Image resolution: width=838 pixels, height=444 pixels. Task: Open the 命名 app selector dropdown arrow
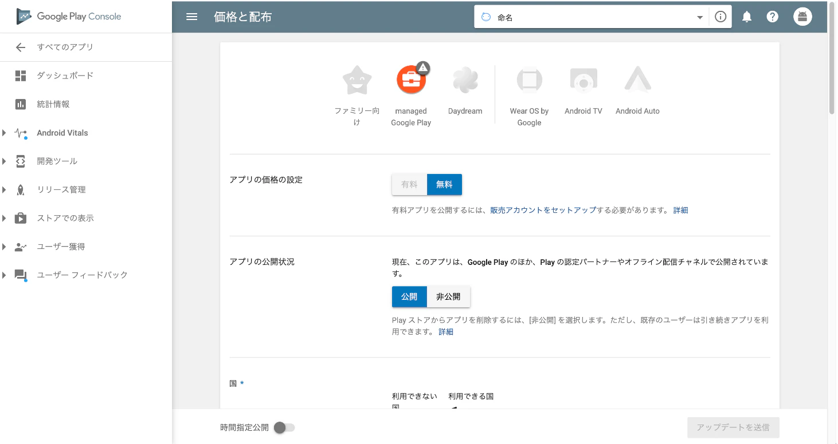700,18
